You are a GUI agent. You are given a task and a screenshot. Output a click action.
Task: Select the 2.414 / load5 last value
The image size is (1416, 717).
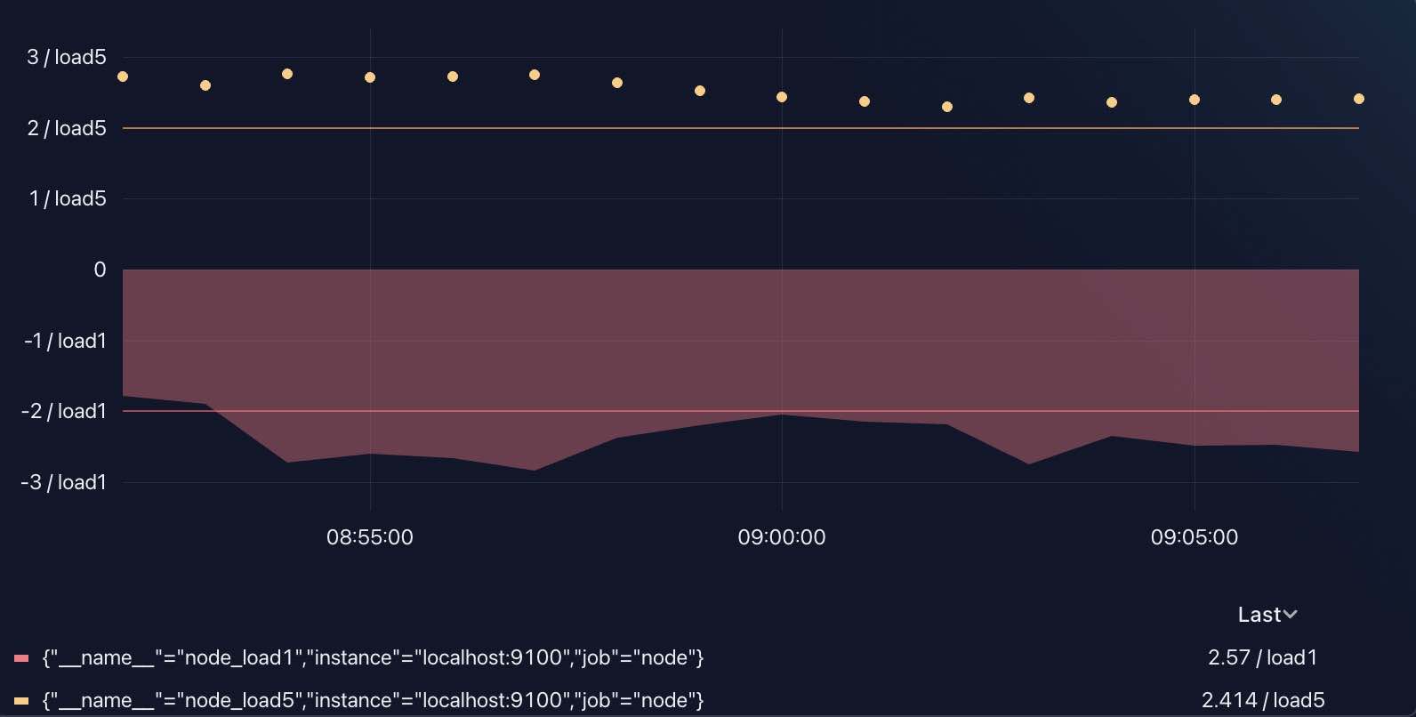pos(1263,700)
